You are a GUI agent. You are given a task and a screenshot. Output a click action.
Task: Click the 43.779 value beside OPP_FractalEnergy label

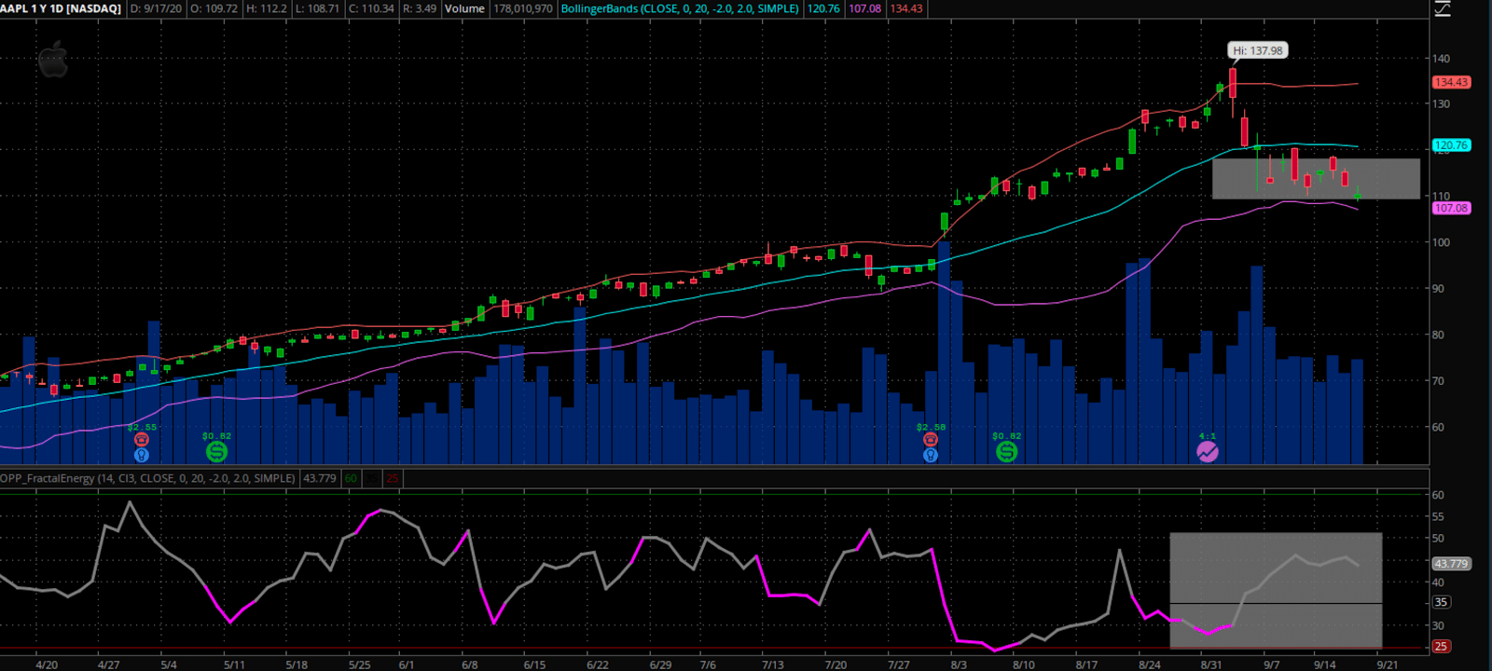[x=320, y=478]
